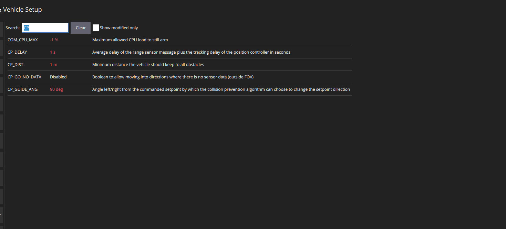Click the Vehicle Setup page title
This screenshot has width=506, height=229.
[x=22, y=10]
